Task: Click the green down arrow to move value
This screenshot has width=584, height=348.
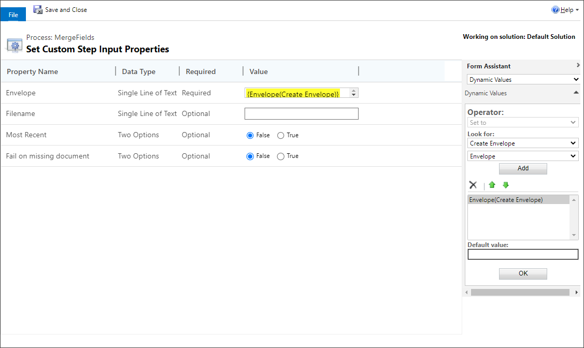Action: coord(505,185)
